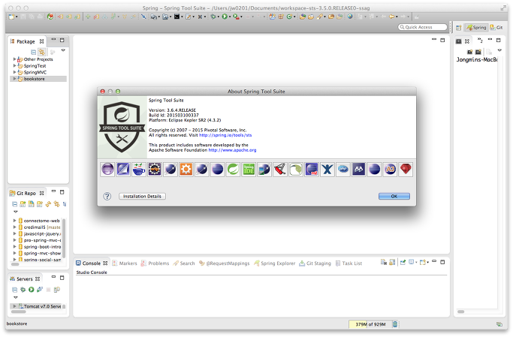Expand the credimail5 repository
The width and height of the screenshot is (513, 337).
[x=14, y=227]
